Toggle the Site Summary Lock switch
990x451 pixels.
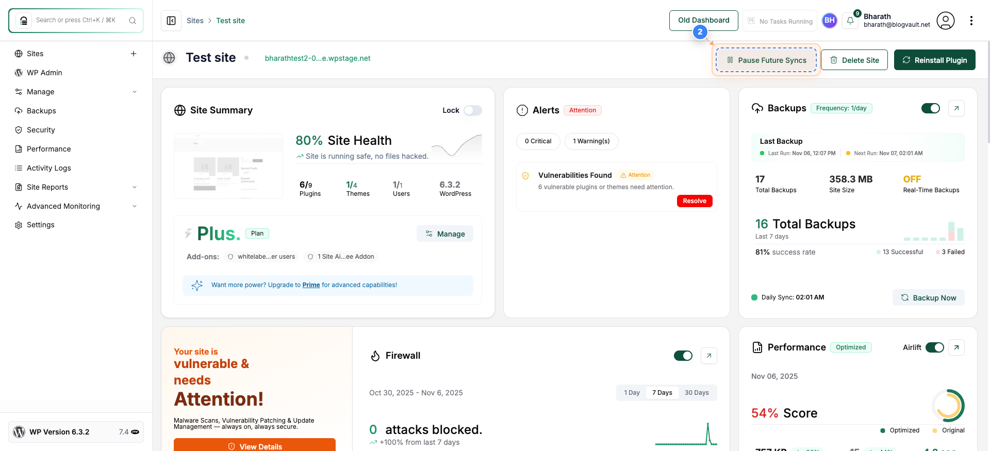point(472,110)
